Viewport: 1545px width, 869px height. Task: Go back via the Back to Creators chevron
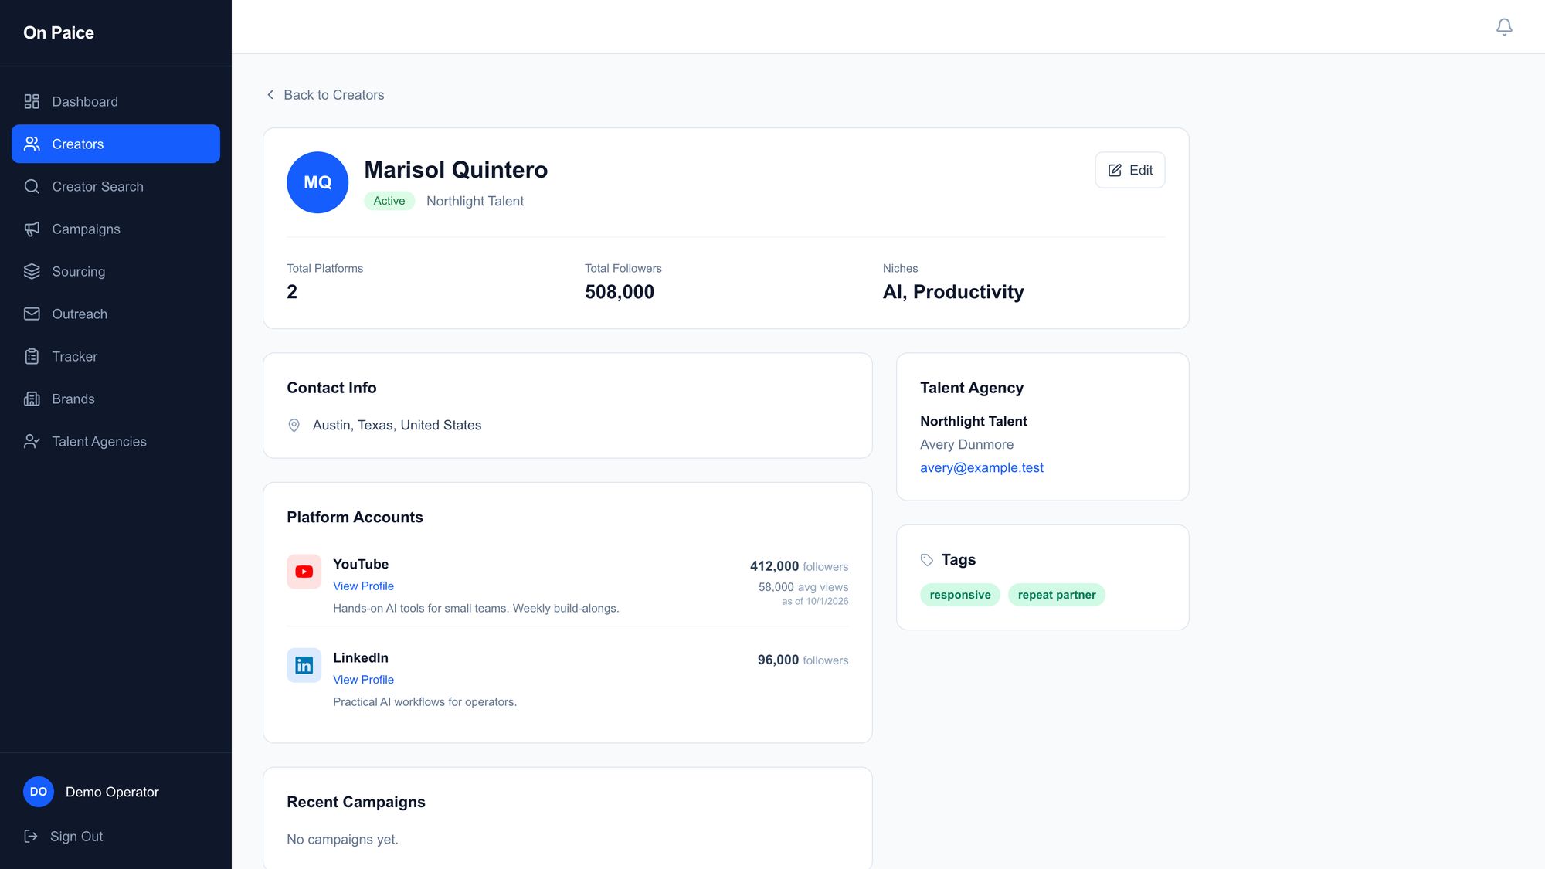[270, 94]
